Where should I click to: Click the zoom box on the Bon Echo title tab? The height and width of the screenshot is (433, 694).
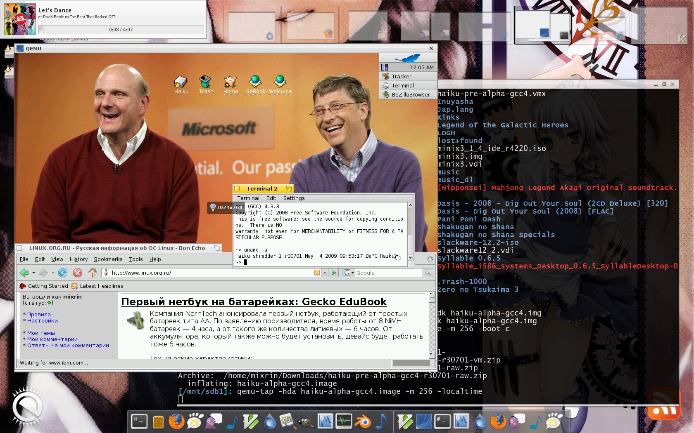tap(217, 248)
